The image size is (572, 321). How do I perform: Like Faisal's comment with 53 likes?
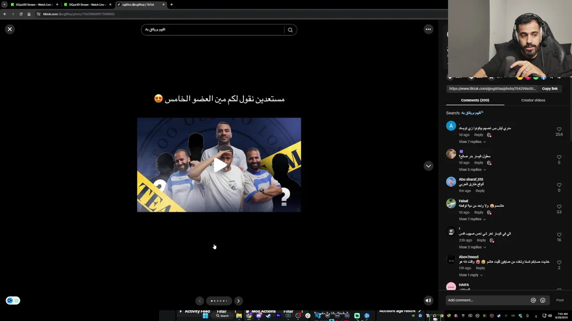559,207
